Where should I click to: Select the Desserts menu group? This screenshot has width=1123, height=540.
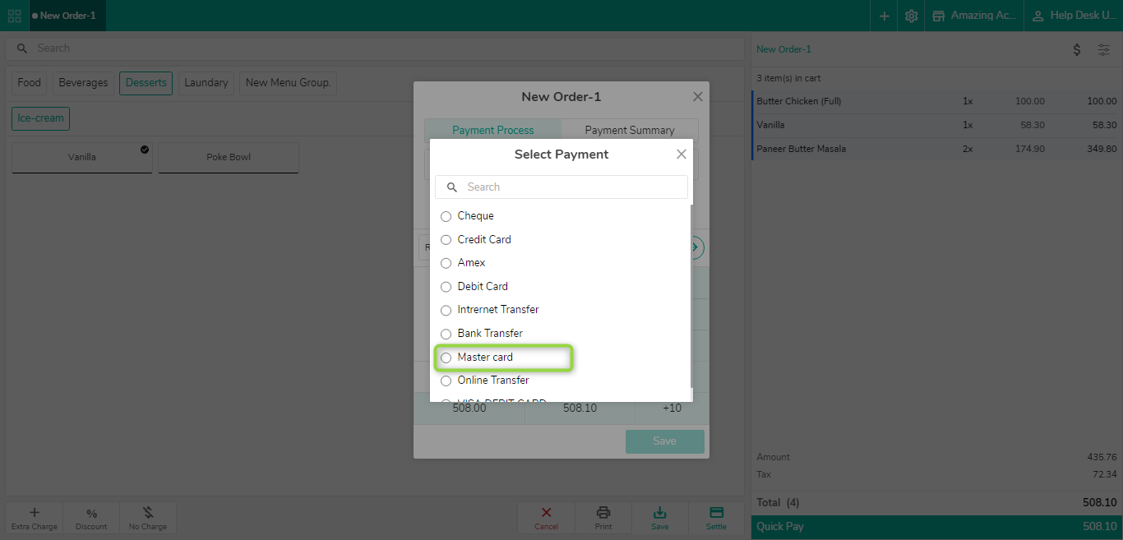[146, 83]
